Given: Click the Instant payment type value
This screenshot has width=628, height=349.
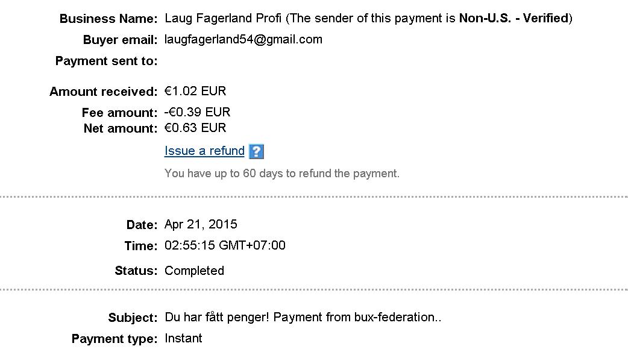Looking at the screenshot, I should (183, 338).
